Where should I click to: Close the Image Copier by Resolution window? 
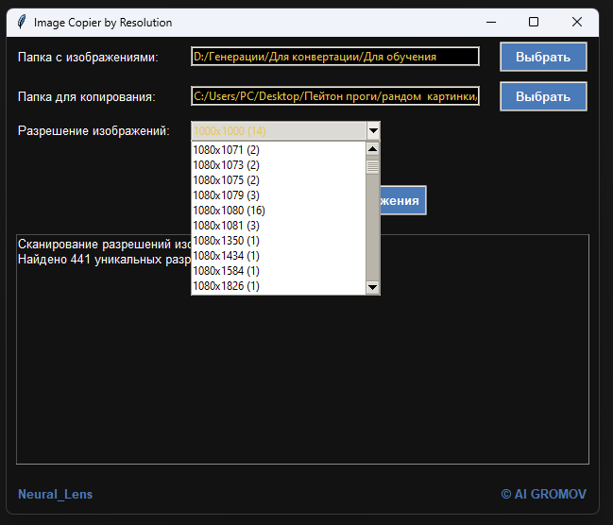577,22
